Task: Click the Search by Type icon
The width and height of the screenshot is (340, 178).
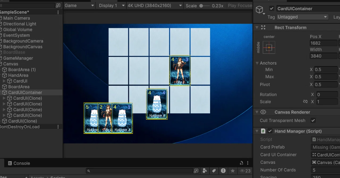Action: 205,171
